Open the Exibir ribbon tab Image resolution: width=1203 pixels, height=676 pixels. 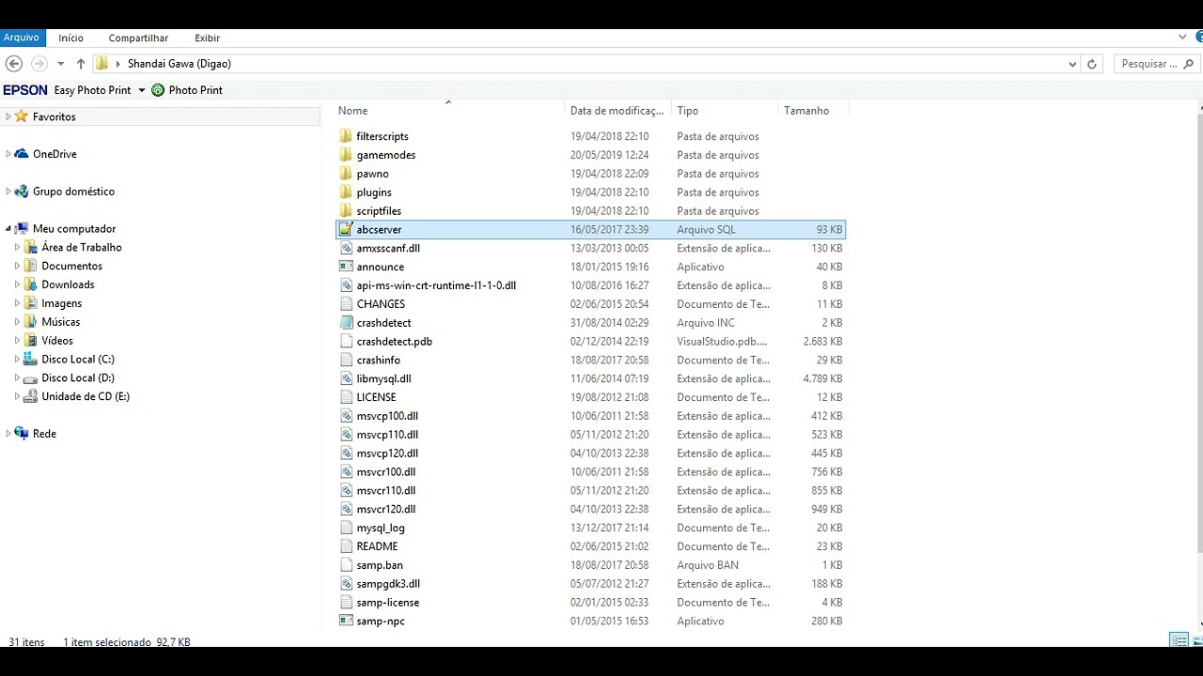(x=207, y=38)
